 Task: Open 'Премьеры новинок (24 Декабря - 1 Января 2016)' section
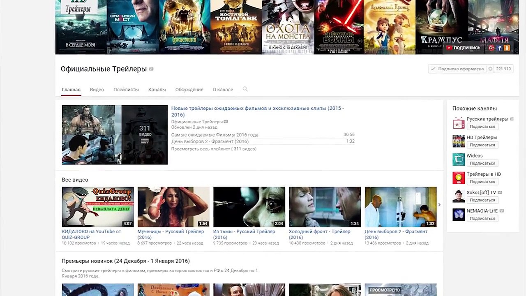126,261
